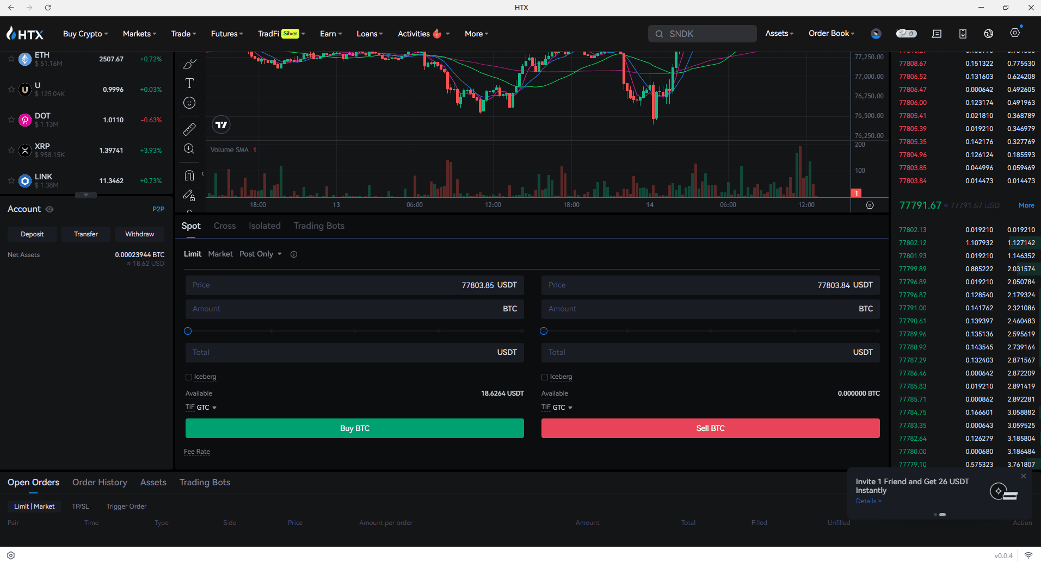
Task: Click the Deposit button
Action: pos(32,234)
